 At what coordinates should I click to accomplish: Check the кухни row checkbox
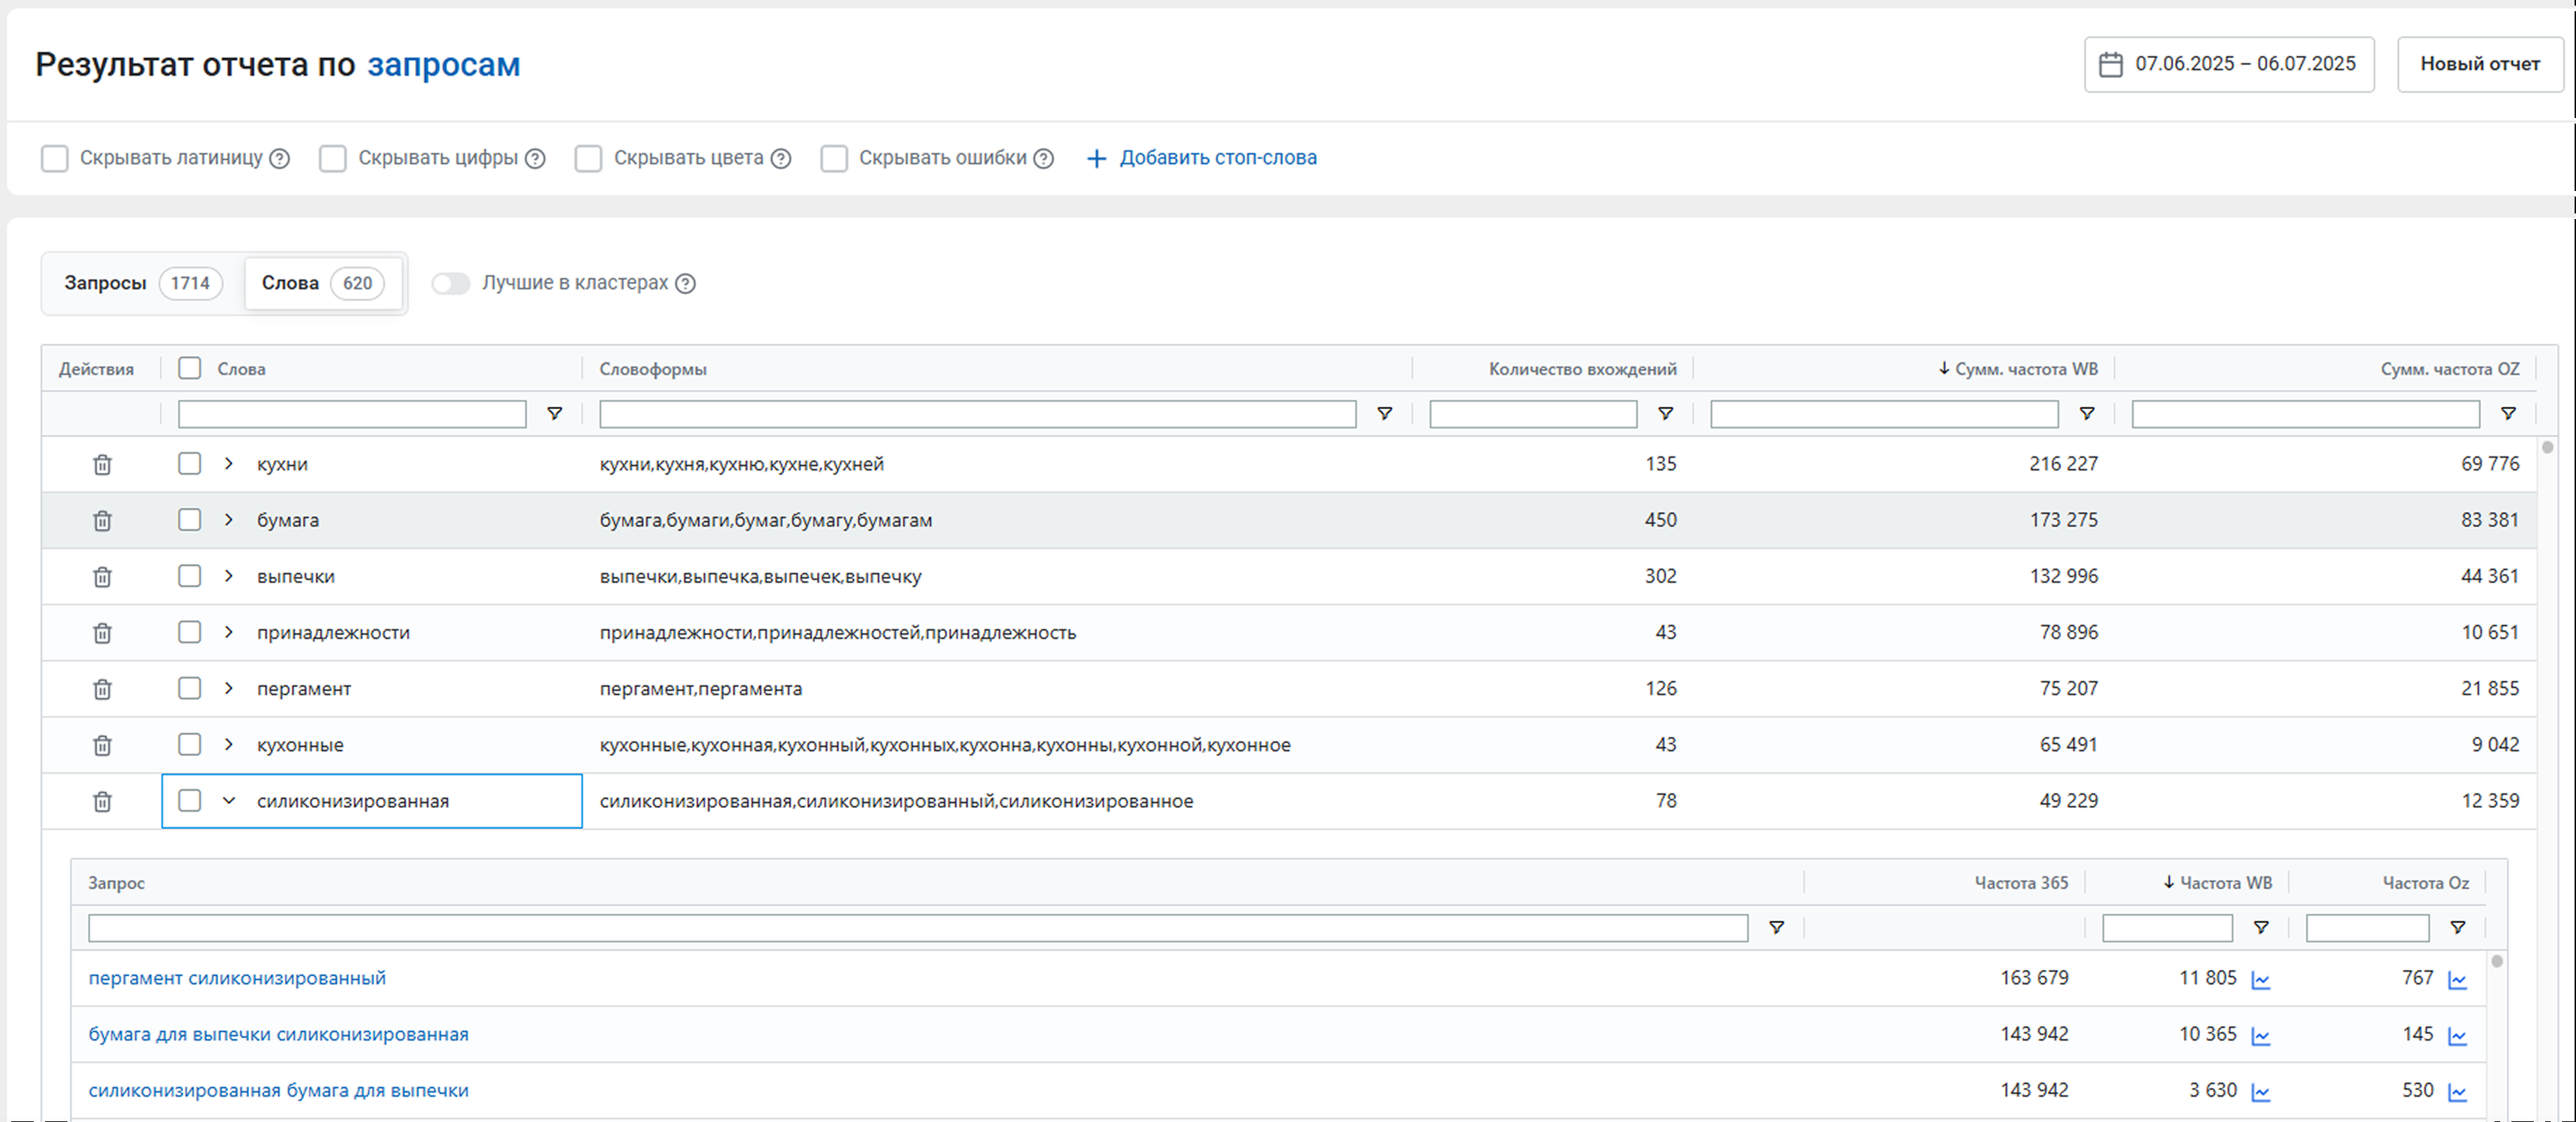tap(190, 463)
